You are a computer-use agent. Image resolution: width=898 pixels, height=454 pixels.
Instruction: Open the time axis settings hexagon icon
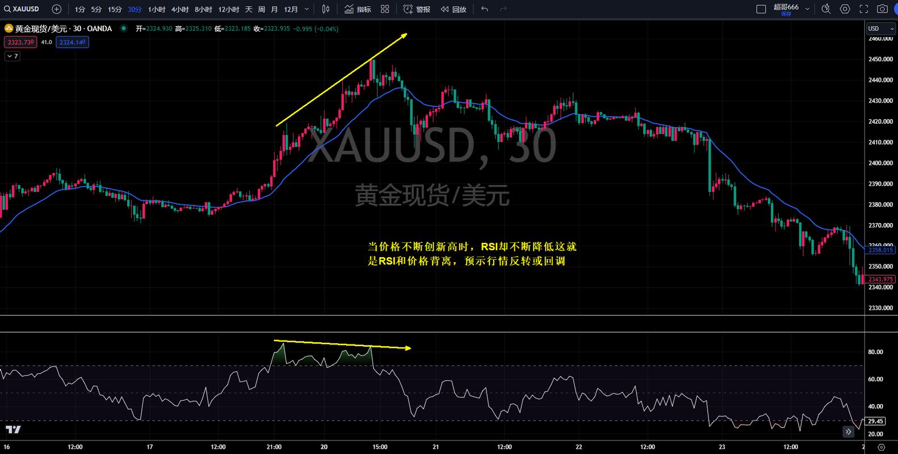point(881,447)
